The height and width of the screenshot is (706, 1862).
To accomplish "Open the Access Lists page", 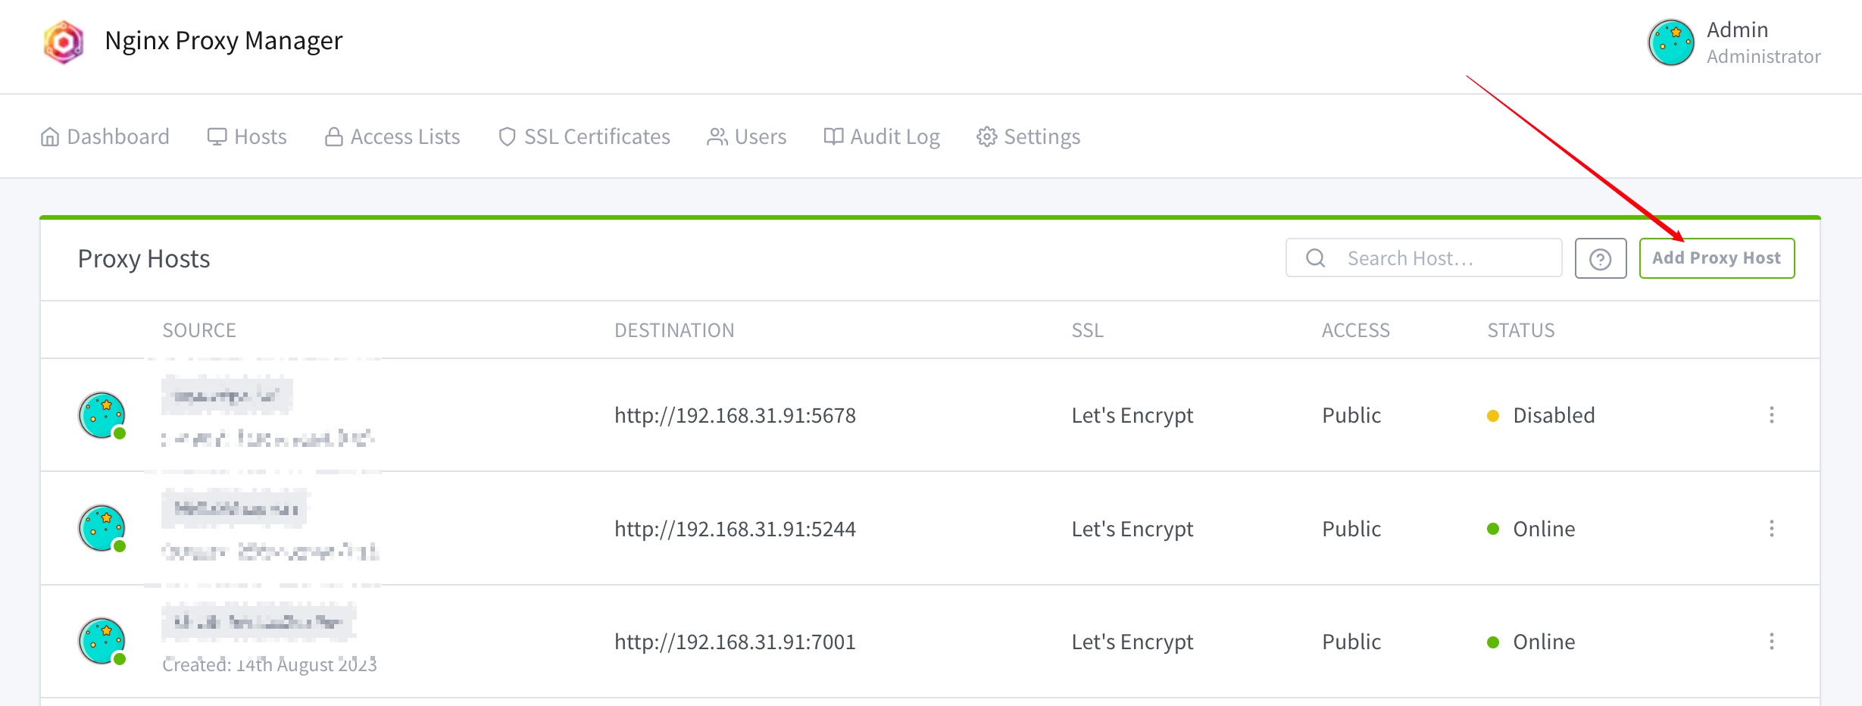I will coord(392,136).
